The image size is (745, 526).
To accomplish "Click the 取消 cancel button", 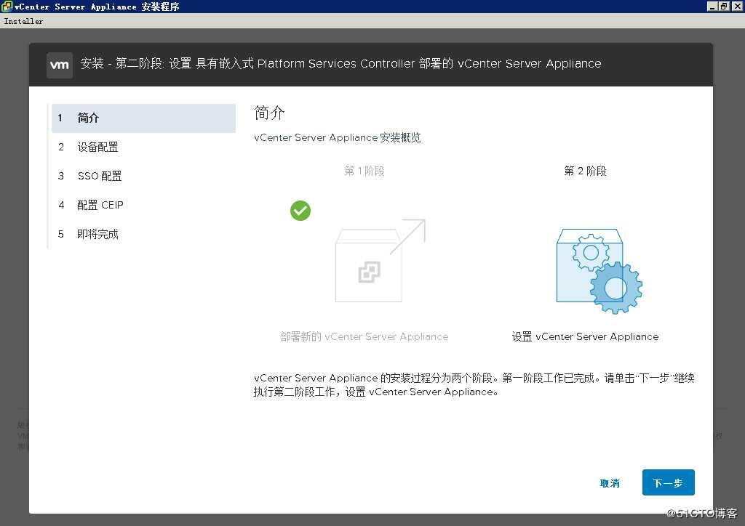I will (x=610, y=483).
